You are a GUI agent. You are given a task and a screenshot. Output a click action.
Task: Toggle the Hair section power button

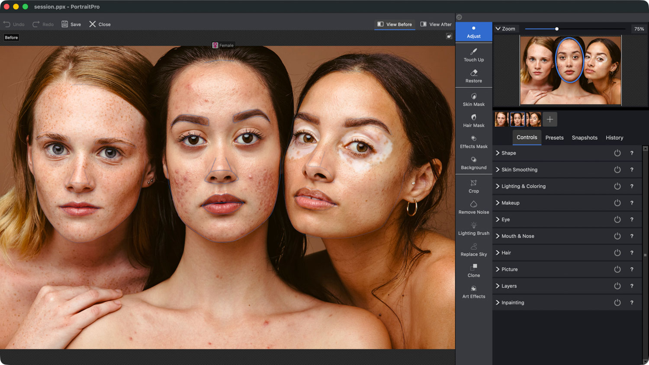[617, 253]
